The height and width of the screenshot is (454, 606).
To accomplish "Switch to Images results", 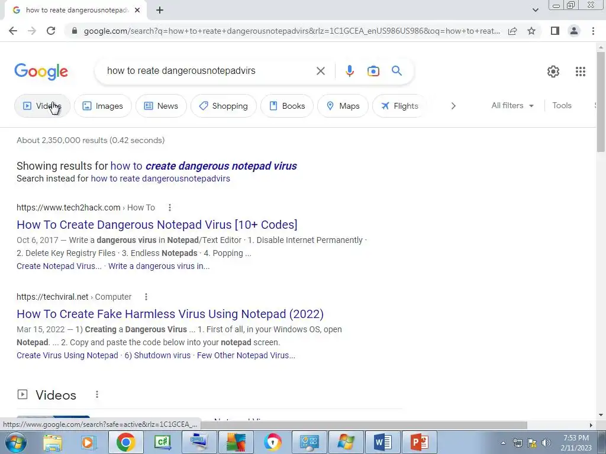I will click(x=103, y=106).
